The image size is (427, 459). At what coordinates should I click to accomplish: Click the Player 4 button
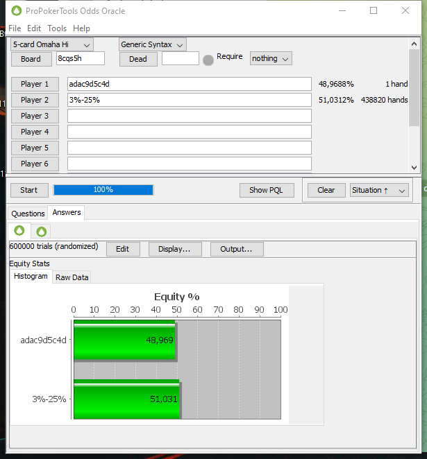coord(35,132)
